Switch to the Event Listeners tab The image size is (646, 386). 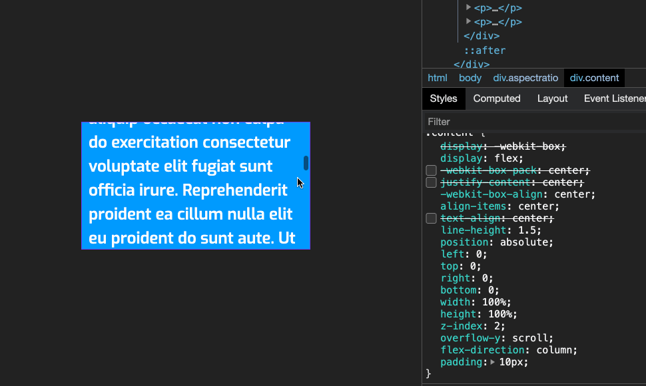[x=614, y=98]
